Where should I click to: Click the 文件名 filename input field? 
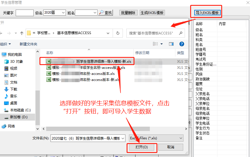(86, 138)
